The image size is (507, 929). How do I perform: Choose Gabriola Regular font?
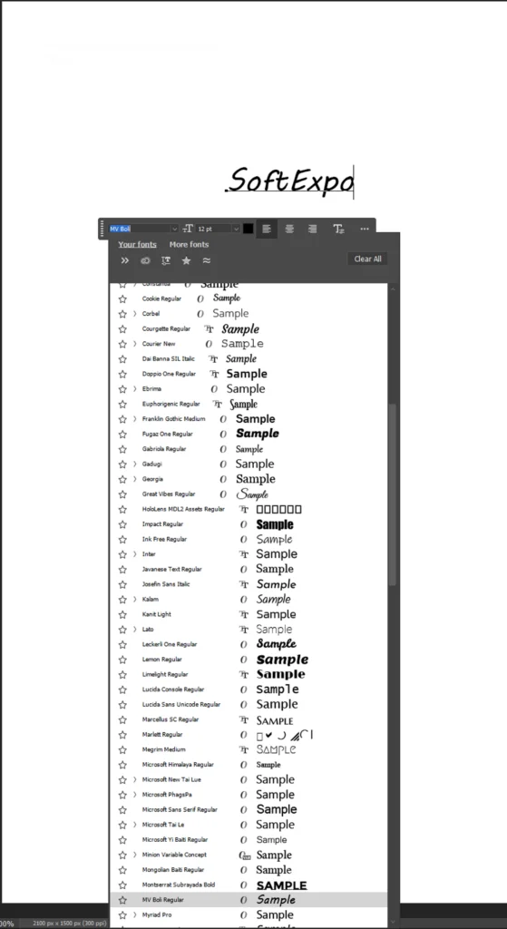click(x=249, y=449)
